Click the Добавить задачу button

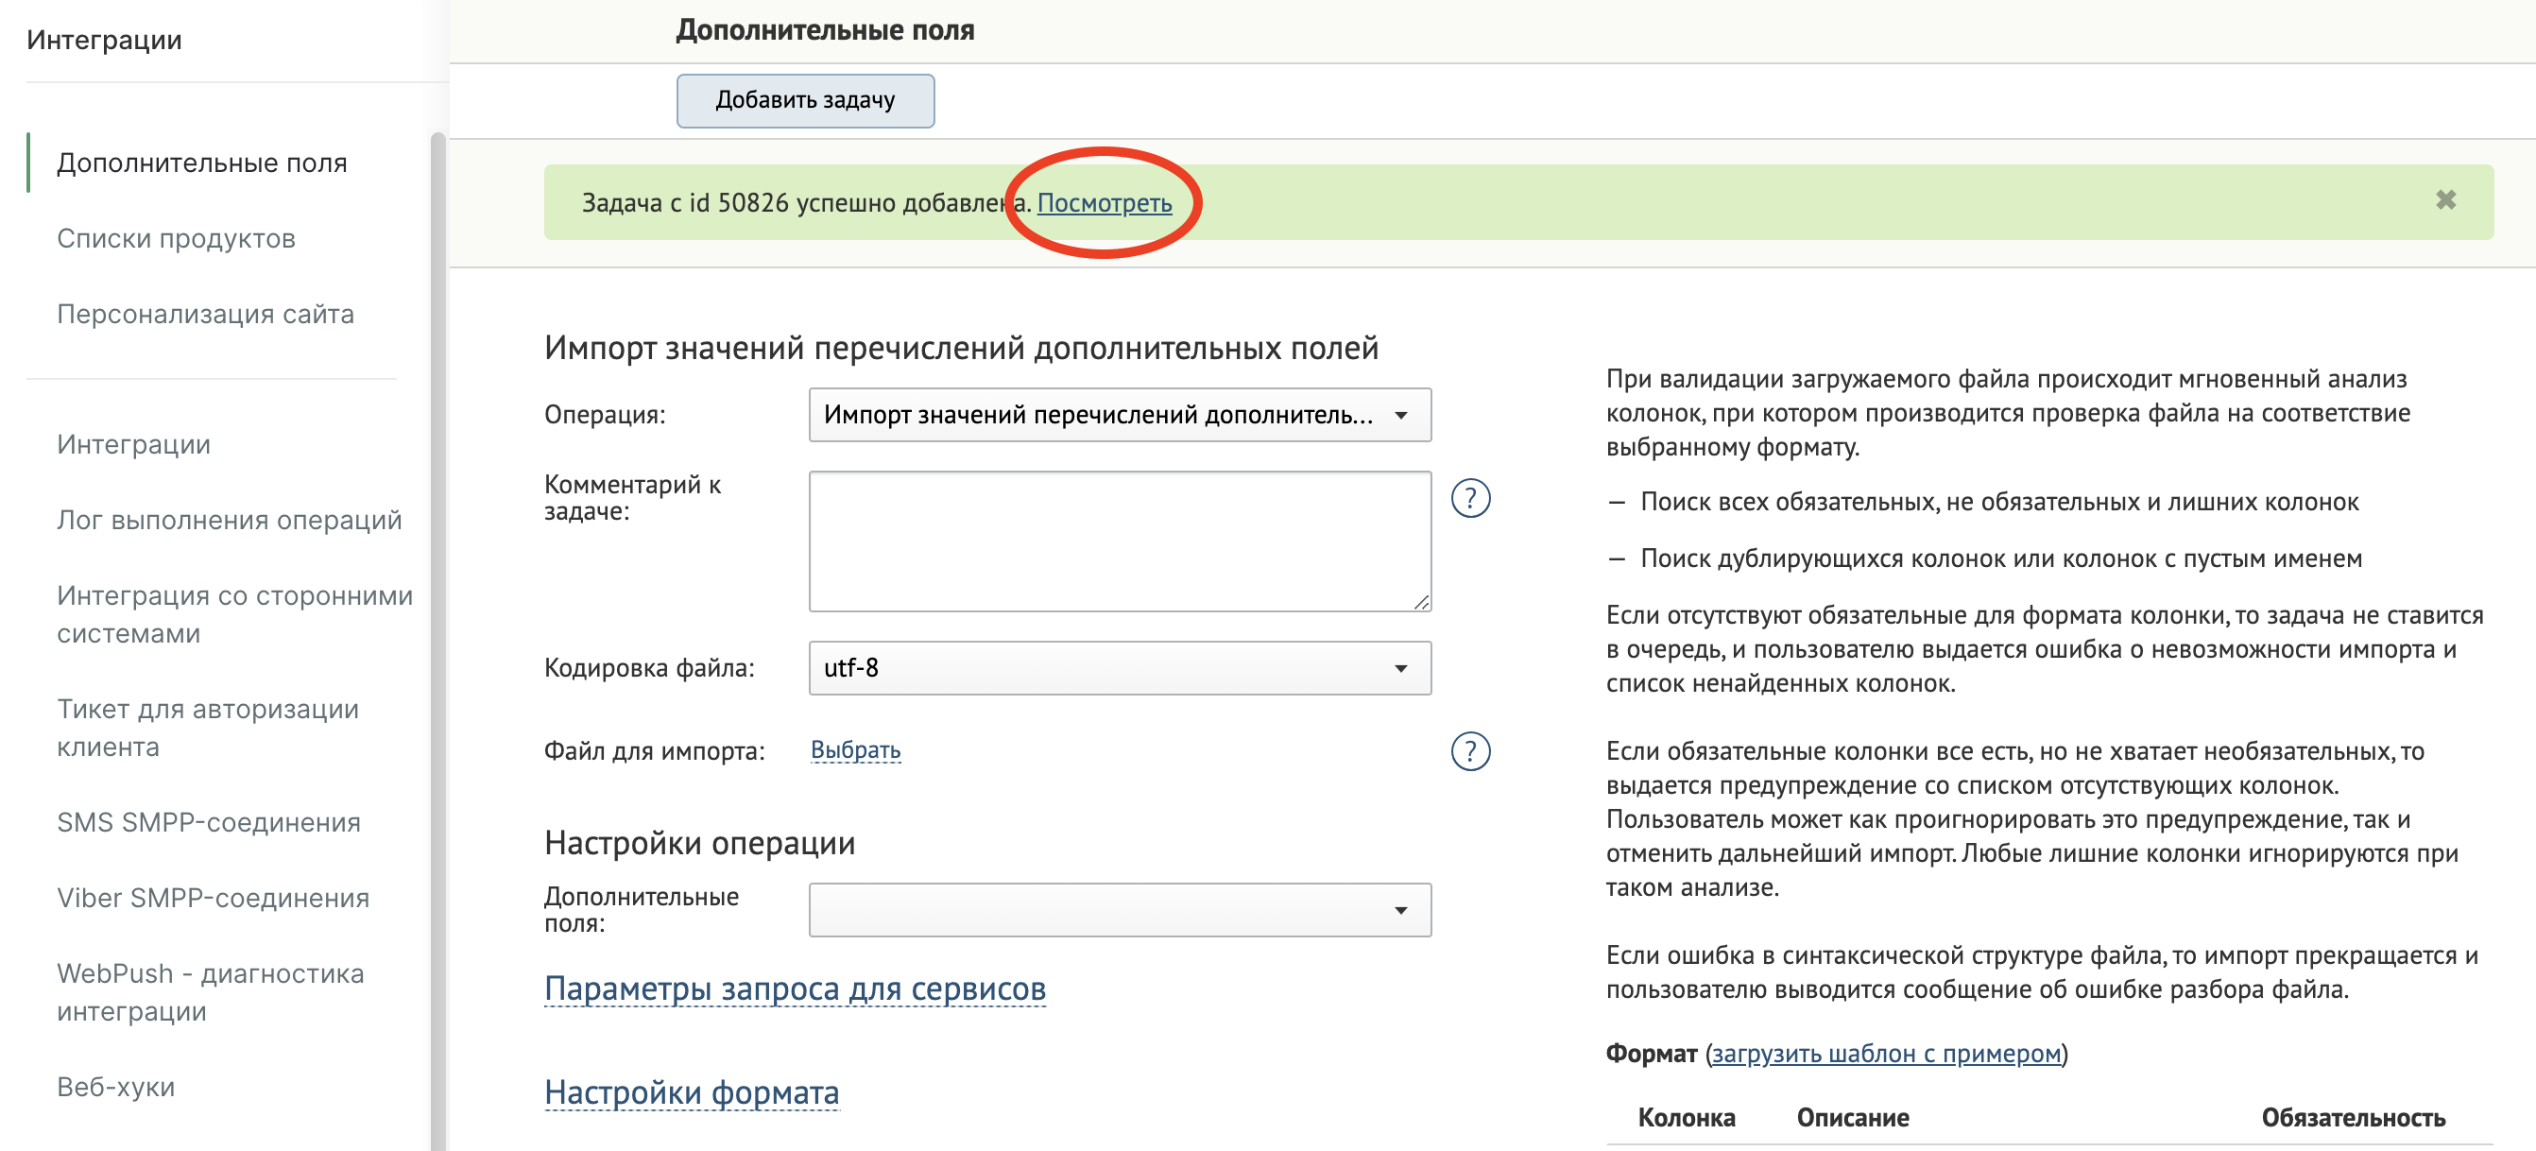[x=805, y=100]
